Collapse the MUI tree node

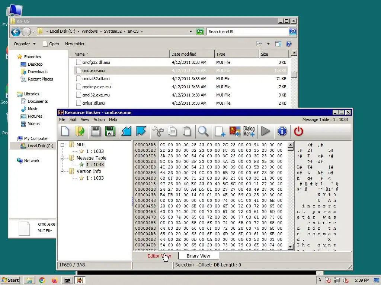point(62,145)
